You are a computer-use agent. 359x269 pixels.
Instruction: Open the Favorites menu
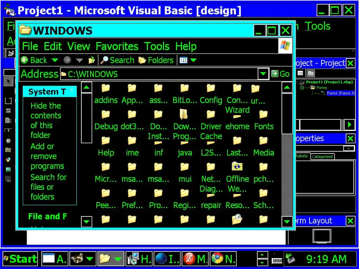click(x=117, y=46)
